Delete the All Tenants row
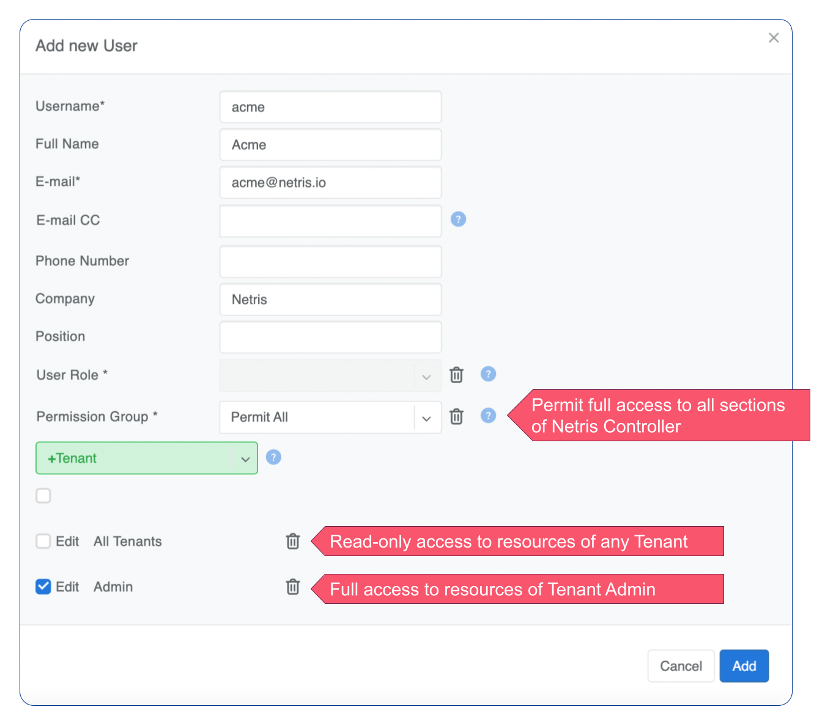The image size is (825, 726). [293, 541]
